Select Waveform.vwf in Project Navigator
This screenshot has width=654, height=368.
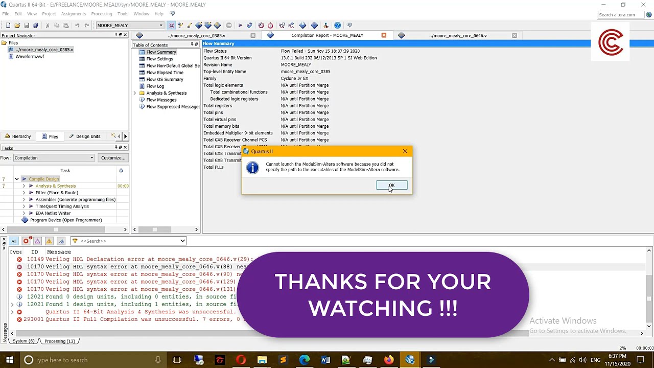30,56
